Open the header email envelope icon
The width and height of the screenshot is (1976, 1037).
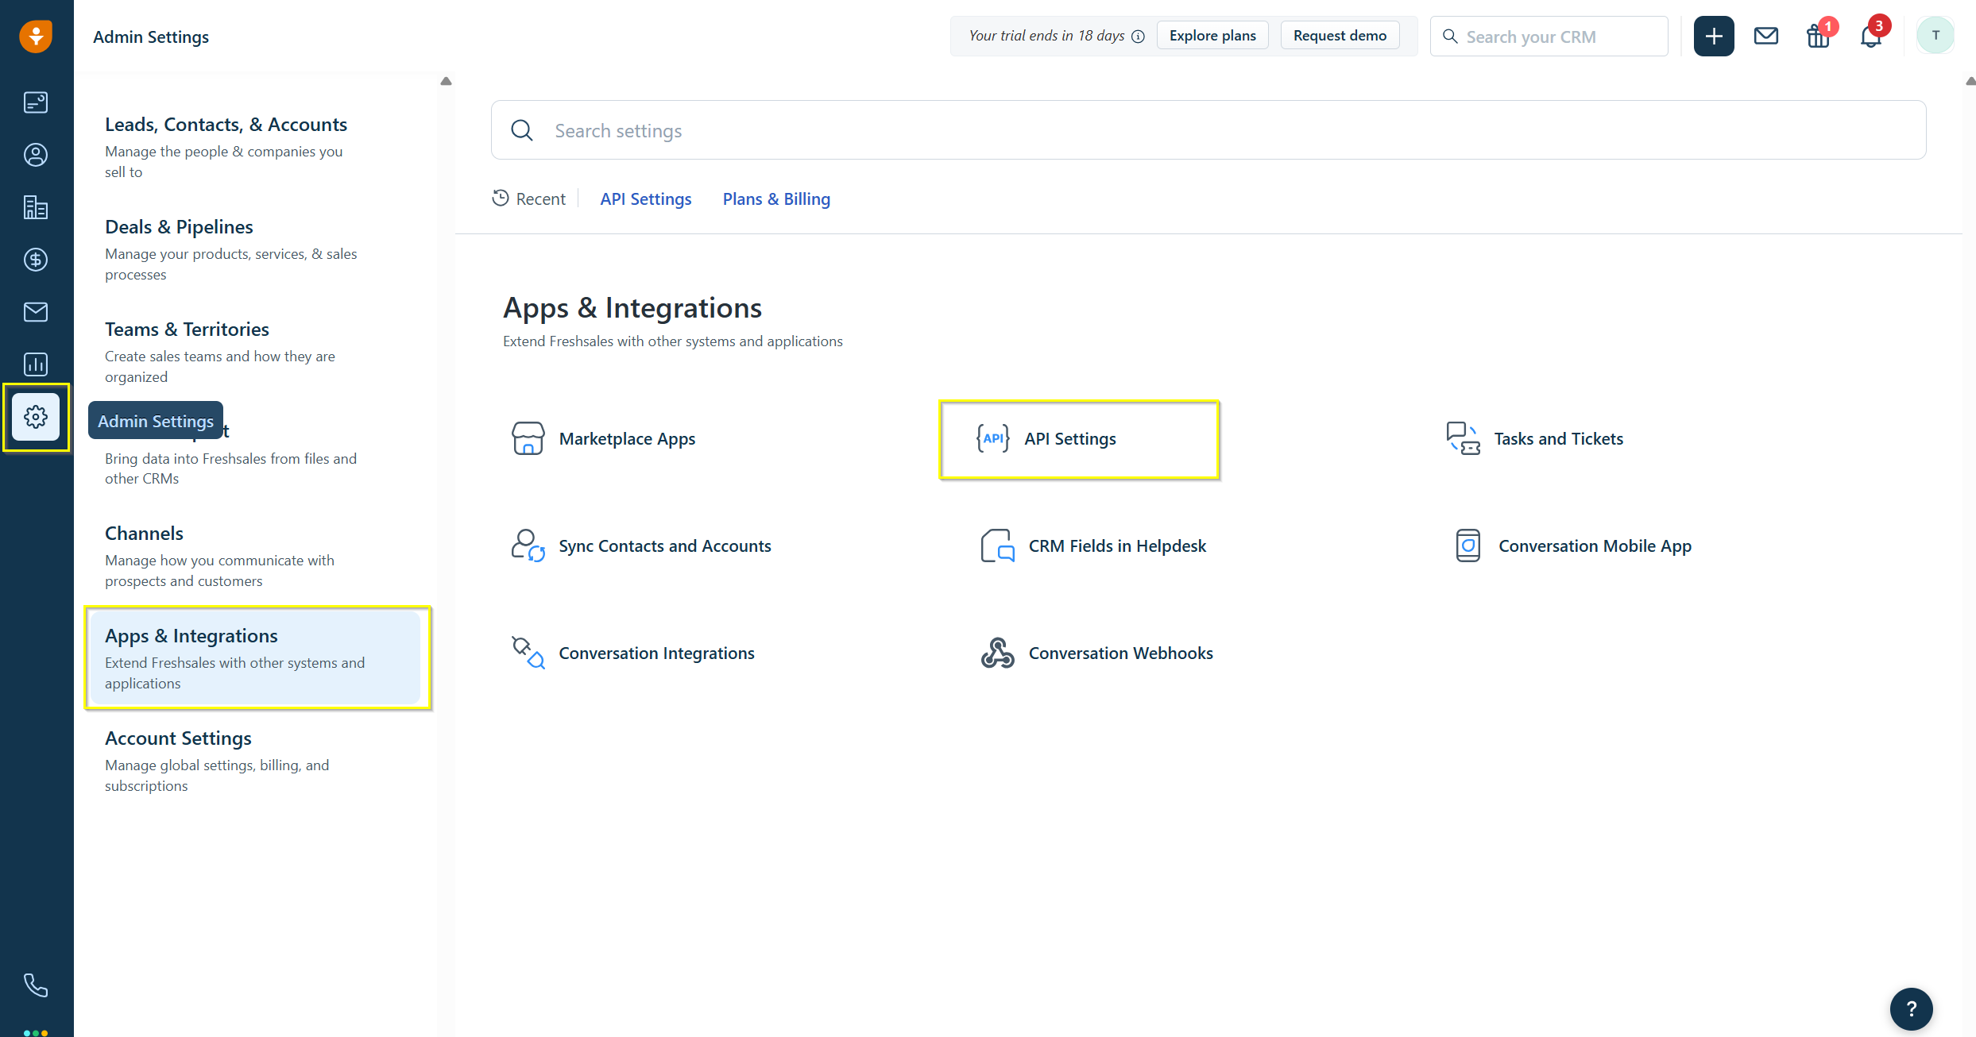1766,37
